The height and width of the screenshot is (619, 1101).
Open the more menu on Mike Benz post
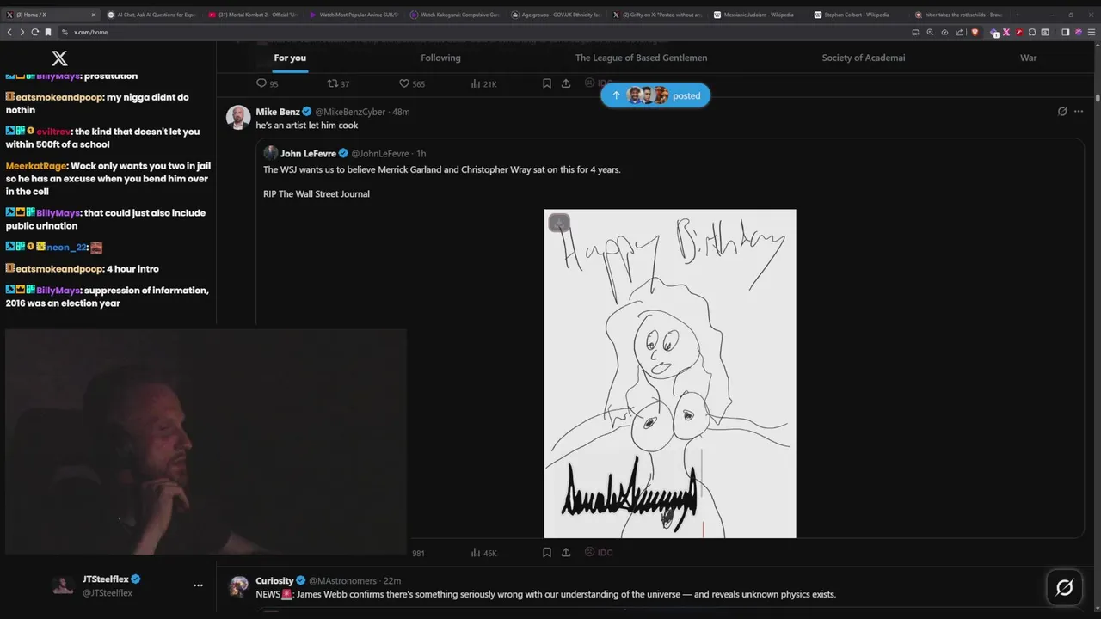[1079, 112]
